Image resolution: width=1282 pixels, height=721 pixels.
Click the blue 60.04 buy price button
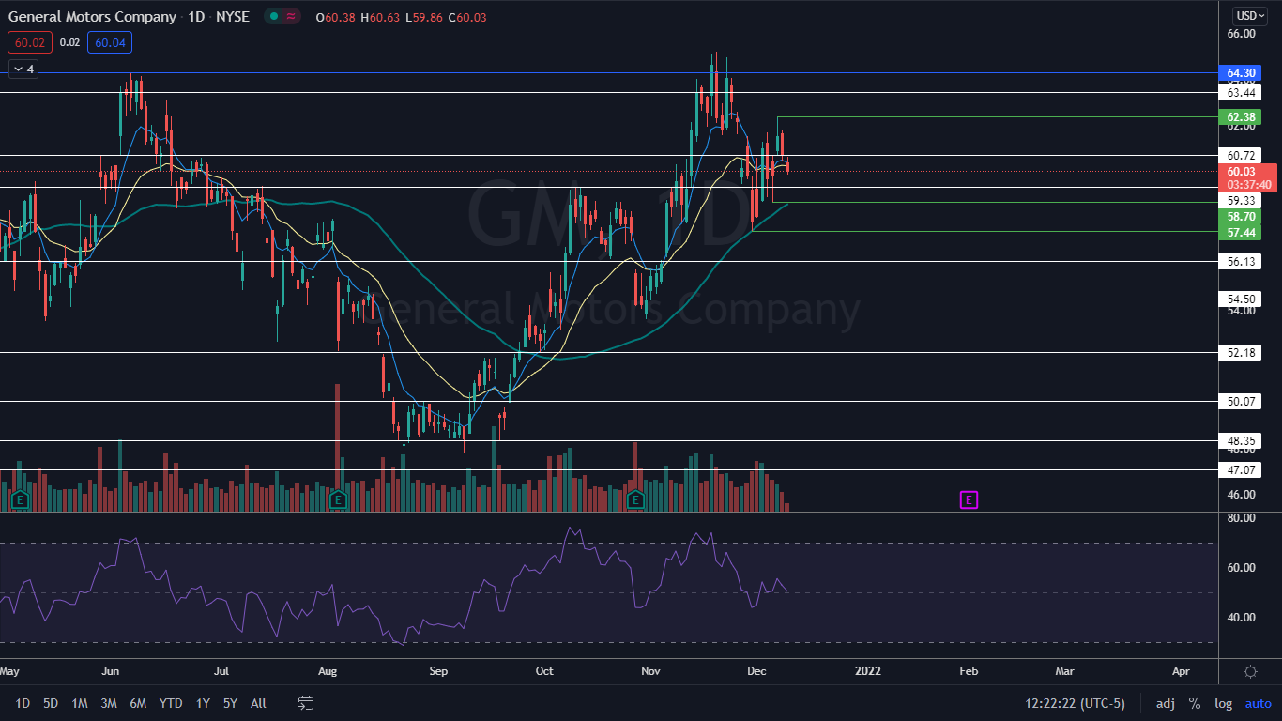coord(110,42)
